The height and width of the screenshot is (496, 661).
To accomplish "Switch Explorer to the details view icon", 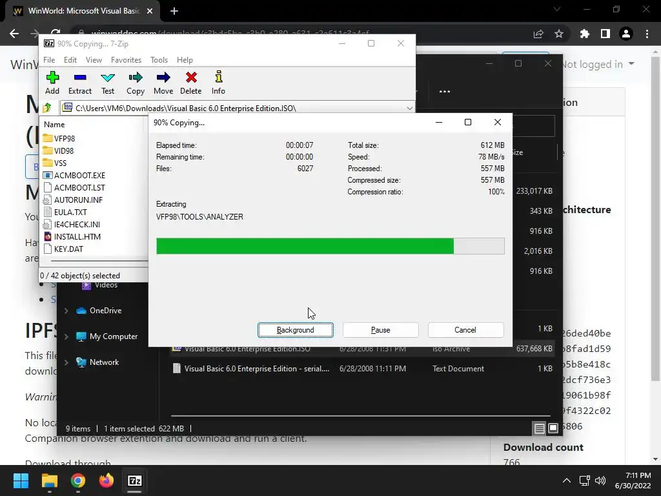I will (539, 429).
